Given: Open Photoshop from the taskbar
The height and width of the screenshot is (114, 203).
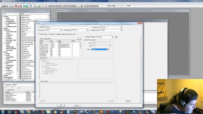Looking at the screenshot, I should 114,112.
